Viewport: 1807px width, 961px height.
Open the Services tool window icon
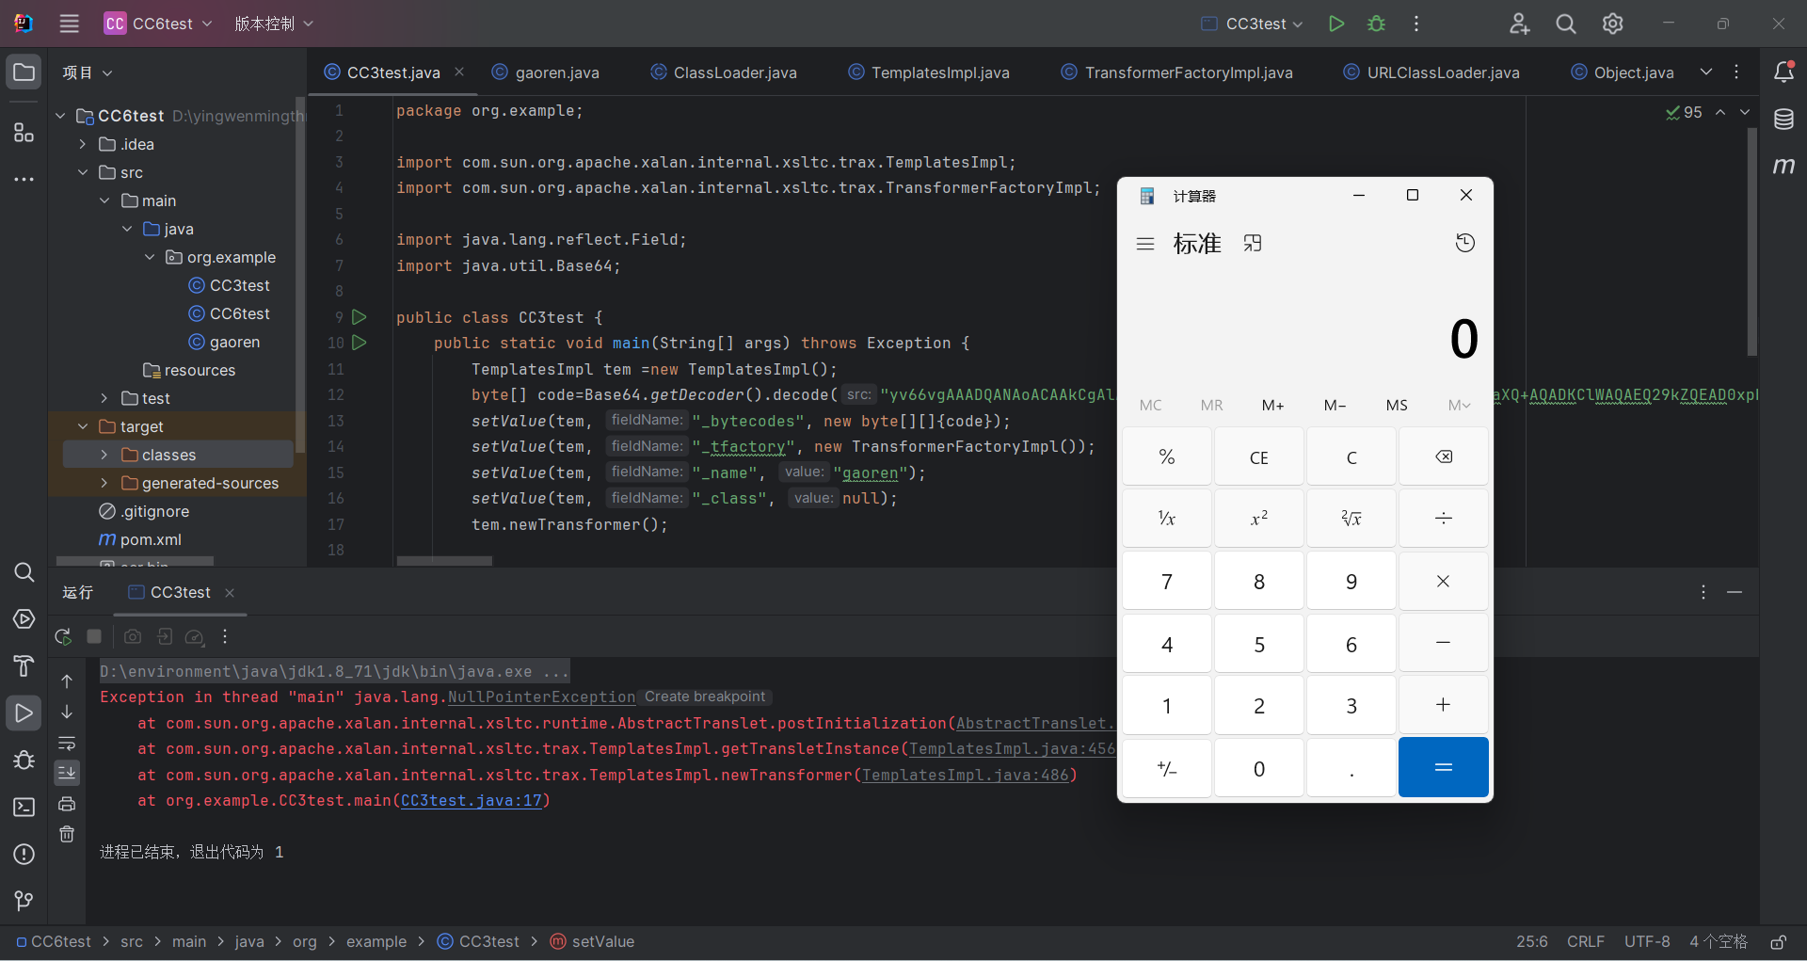point(24,618)
